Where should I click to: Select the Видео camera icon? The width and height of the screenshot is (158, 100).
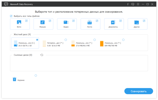pyautogui.click(x=66, y=22)
